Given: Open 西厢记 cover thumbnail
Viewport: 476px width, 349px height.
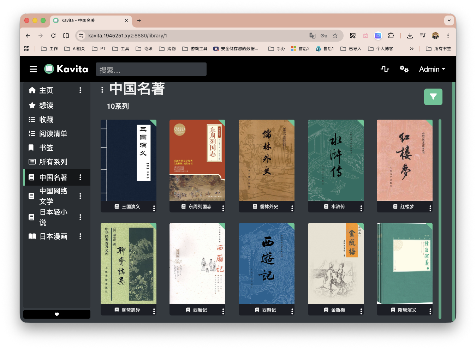Looking at the screenshot, I should (197, 264).
